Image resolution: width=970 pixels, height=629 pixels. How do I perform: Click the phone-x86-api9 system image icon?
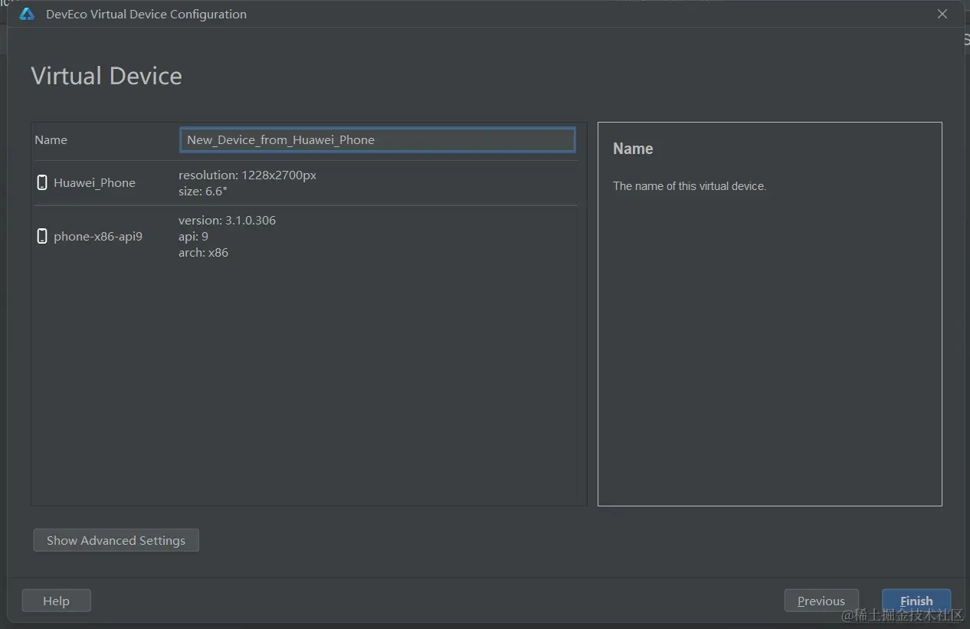42,236
